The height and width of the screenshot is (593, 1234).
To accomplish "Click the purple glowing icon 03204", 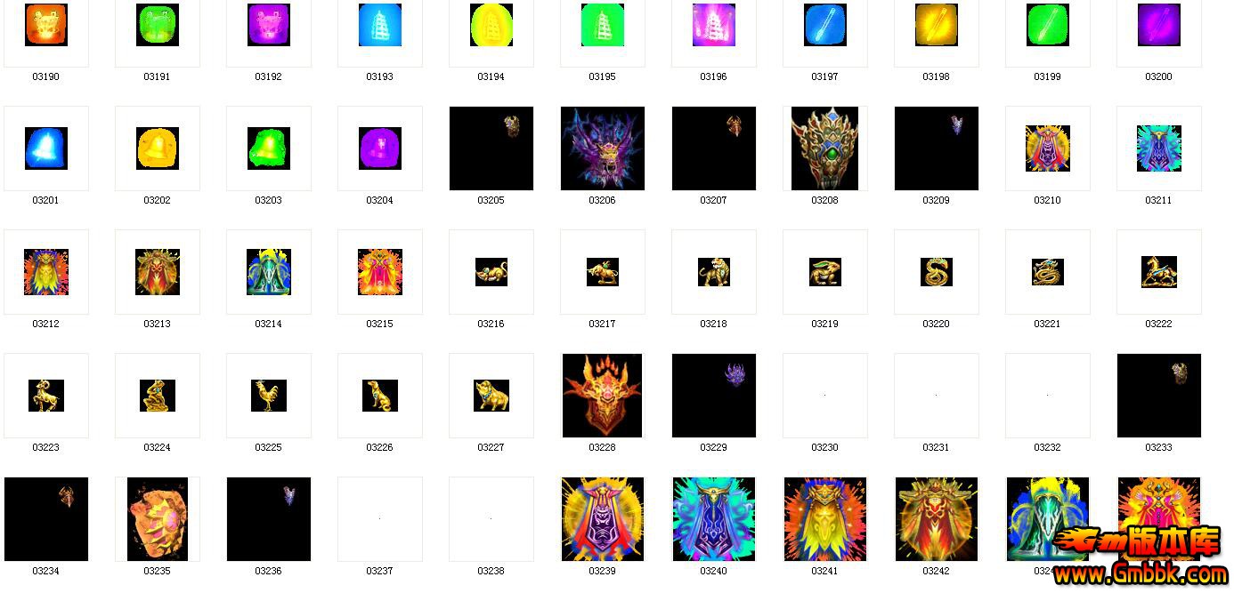I will pos(379,148).
